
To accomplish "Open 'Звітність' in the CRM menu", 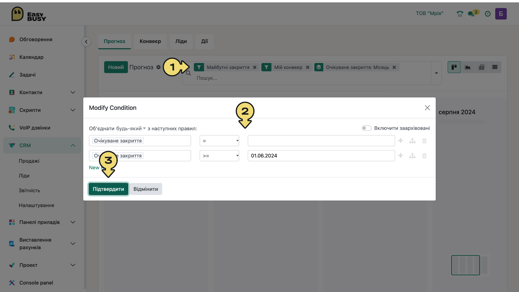I will (x=29, y=190).
